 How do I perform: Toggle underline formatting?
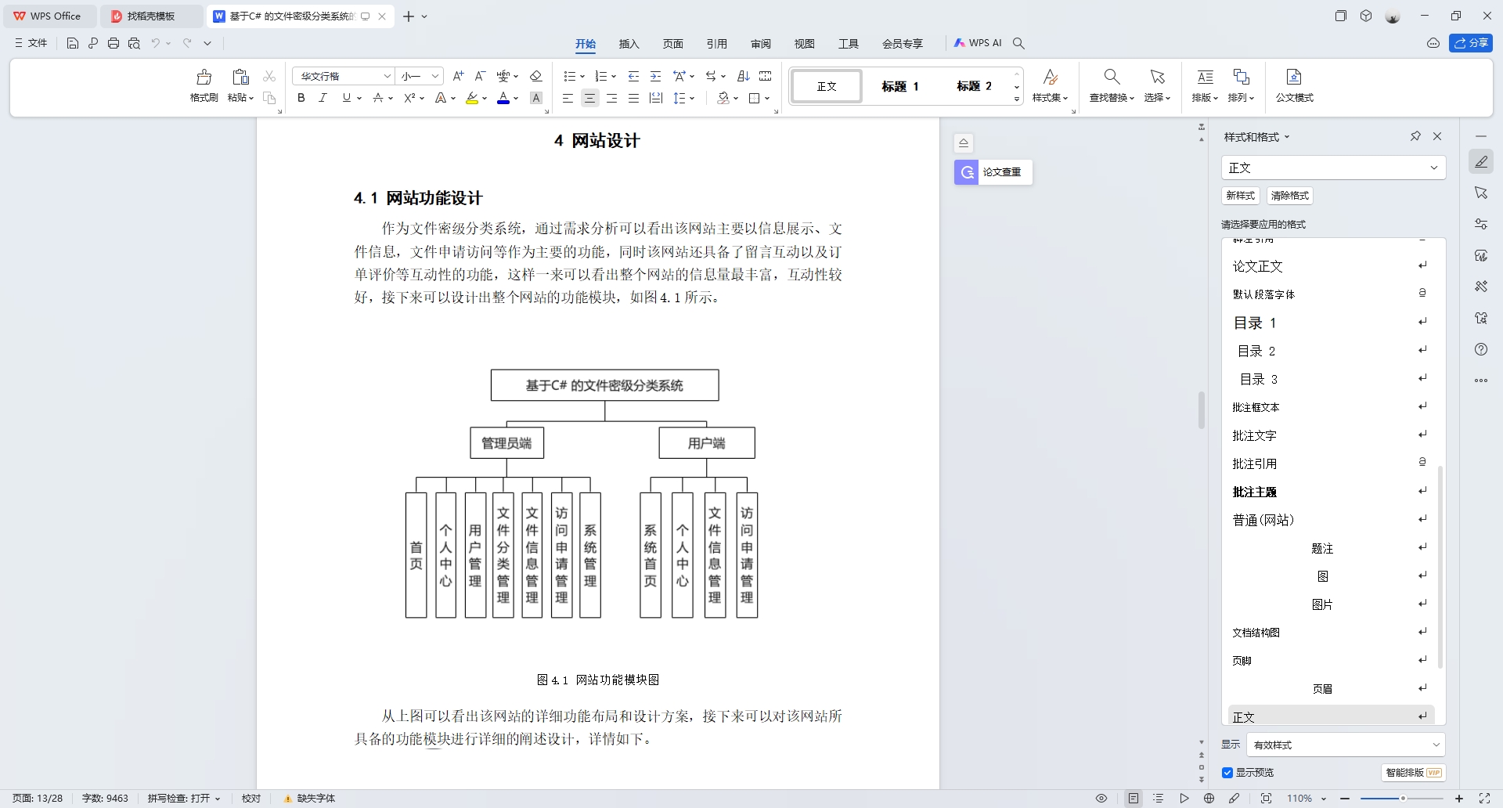(x=346, y=98)
